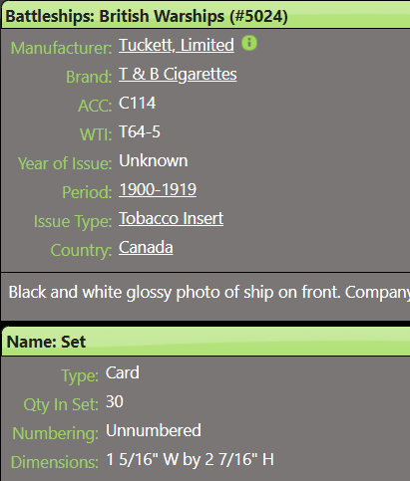Click the Qty In Set value 30
This screenshot has height=481, width=410.
coord(115,402)
